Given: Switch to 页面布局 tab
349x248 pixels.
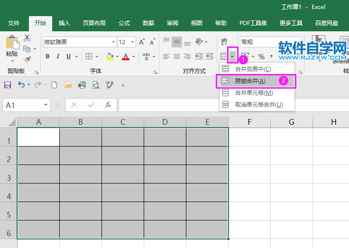Looking at the screenshot, I should [x=94, y=23].
